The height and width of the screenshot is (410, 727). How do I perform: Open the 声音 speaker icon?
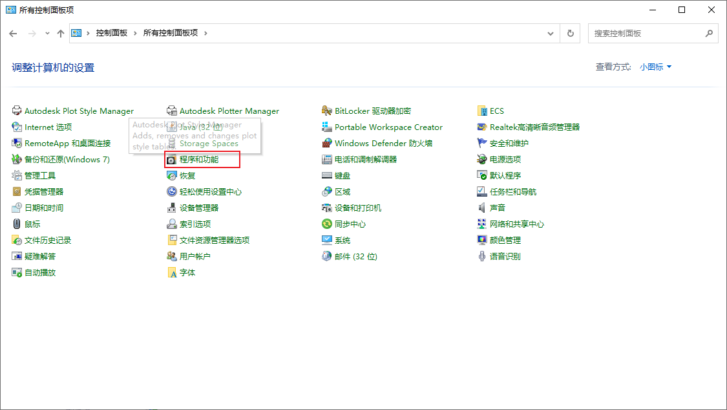tap(481, 208)
